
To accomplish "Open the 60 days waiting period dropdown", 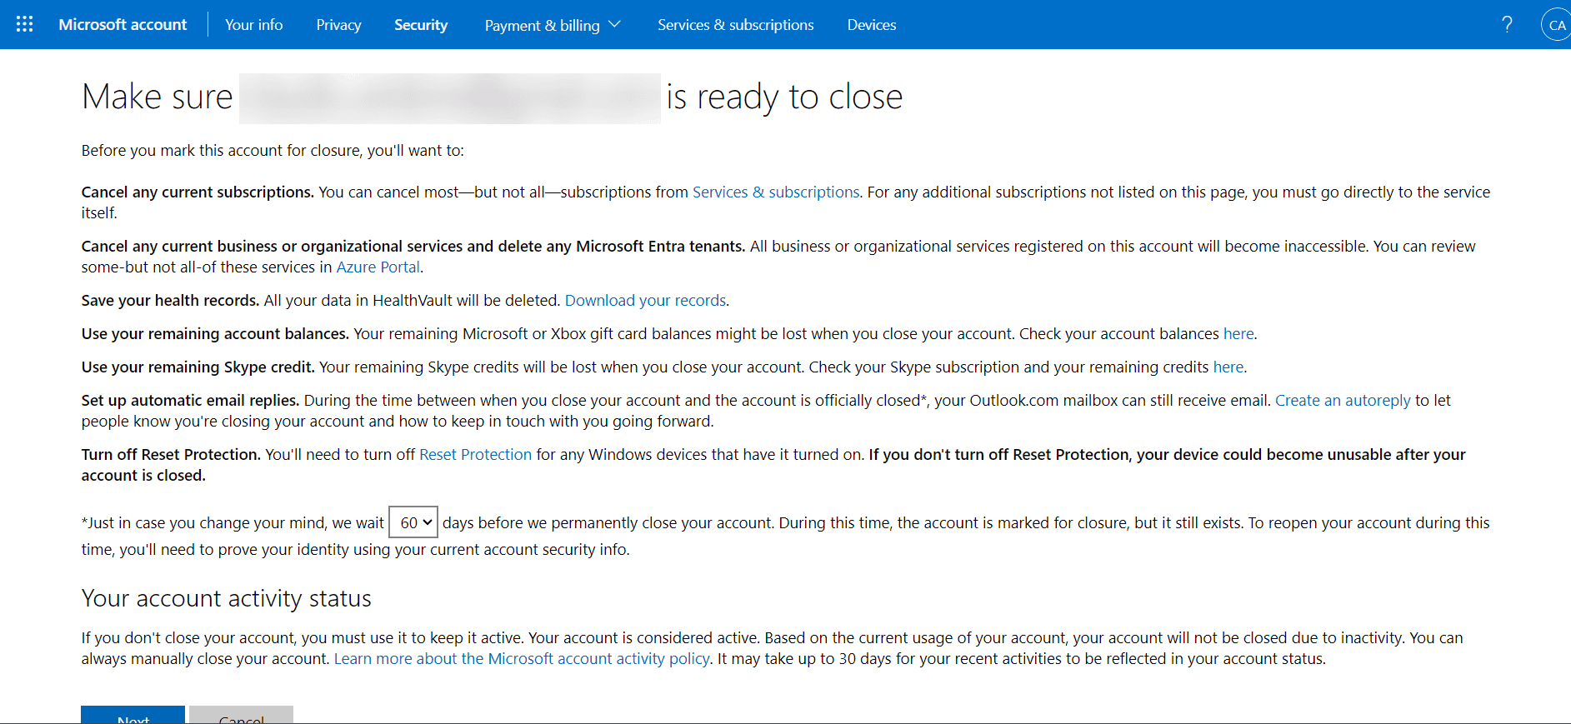I will click(413, 522).
